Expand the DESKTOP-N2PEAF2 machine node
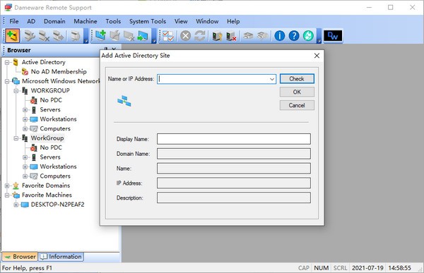 (16, 205)
